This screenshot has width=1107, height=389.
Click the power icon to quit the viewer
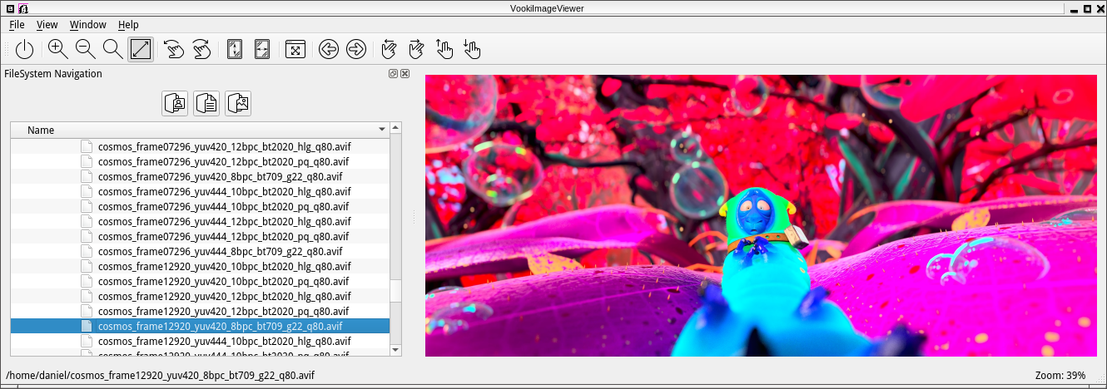click(25, 50)
